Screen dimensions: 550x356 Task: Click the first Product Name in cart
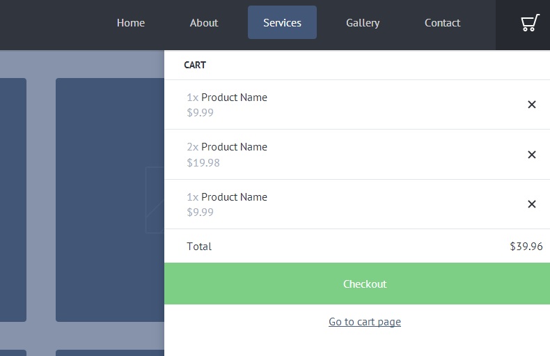tap(234, 98)
